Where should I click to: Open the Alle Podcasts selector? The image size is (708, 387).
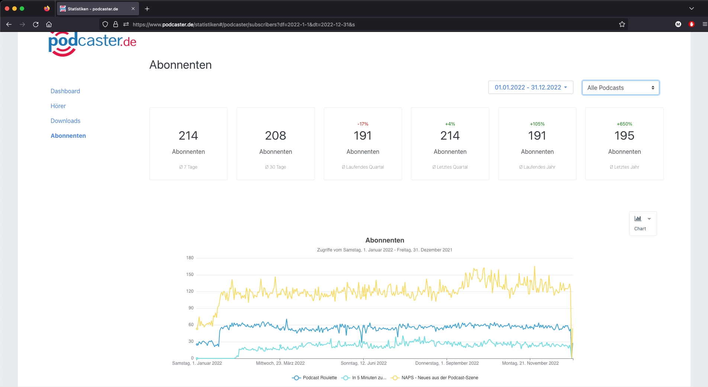point(620,88)
